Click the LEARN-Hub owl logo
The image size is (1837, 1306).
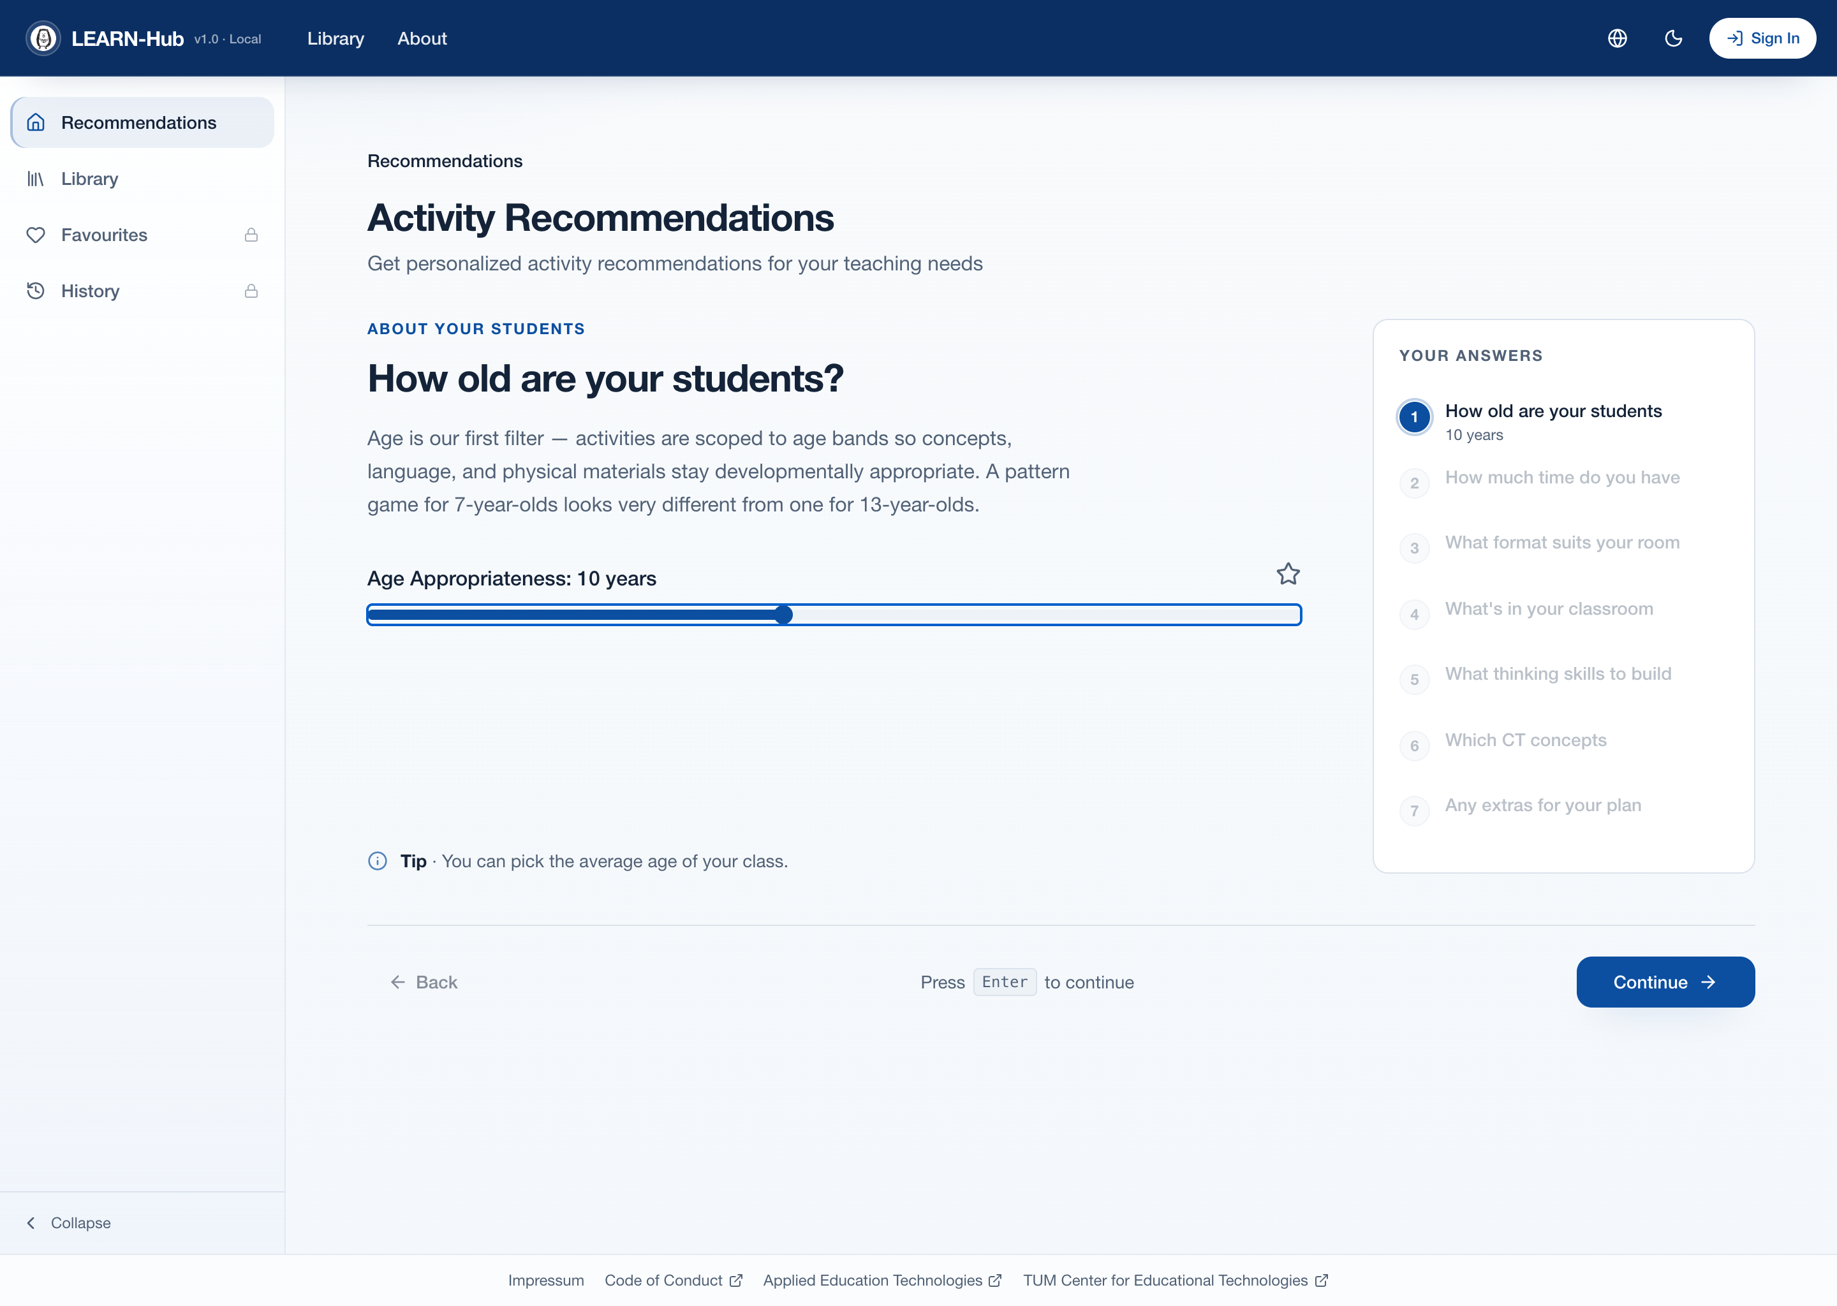[43, 39]
